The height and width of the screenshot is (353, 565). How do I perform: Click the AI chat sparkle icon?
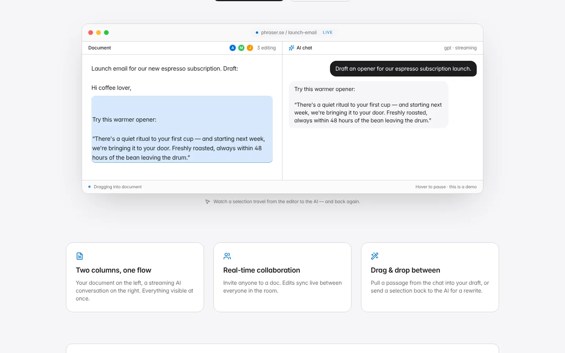coord(292,48)
